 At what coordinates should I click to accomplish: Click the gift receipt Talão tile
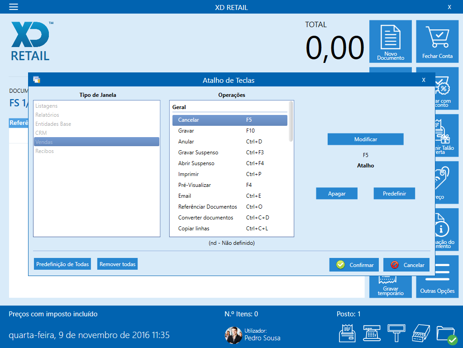tap(447, 135)
